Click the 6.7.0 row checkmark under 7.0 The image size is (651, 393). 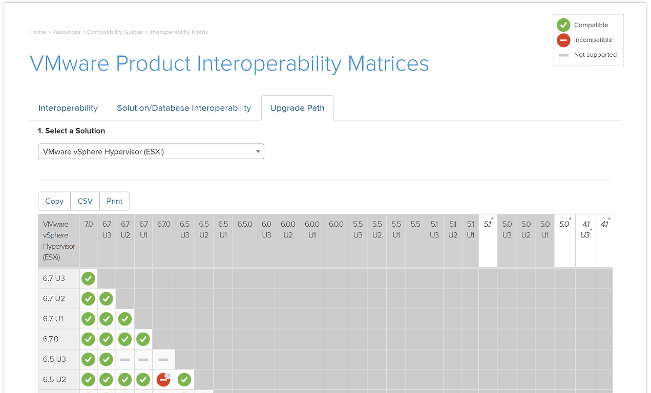[x=89, y=339]
